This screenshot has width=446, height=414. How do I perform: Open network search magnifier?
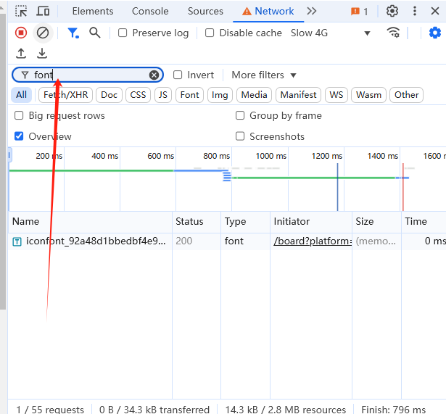pos(95,33)
